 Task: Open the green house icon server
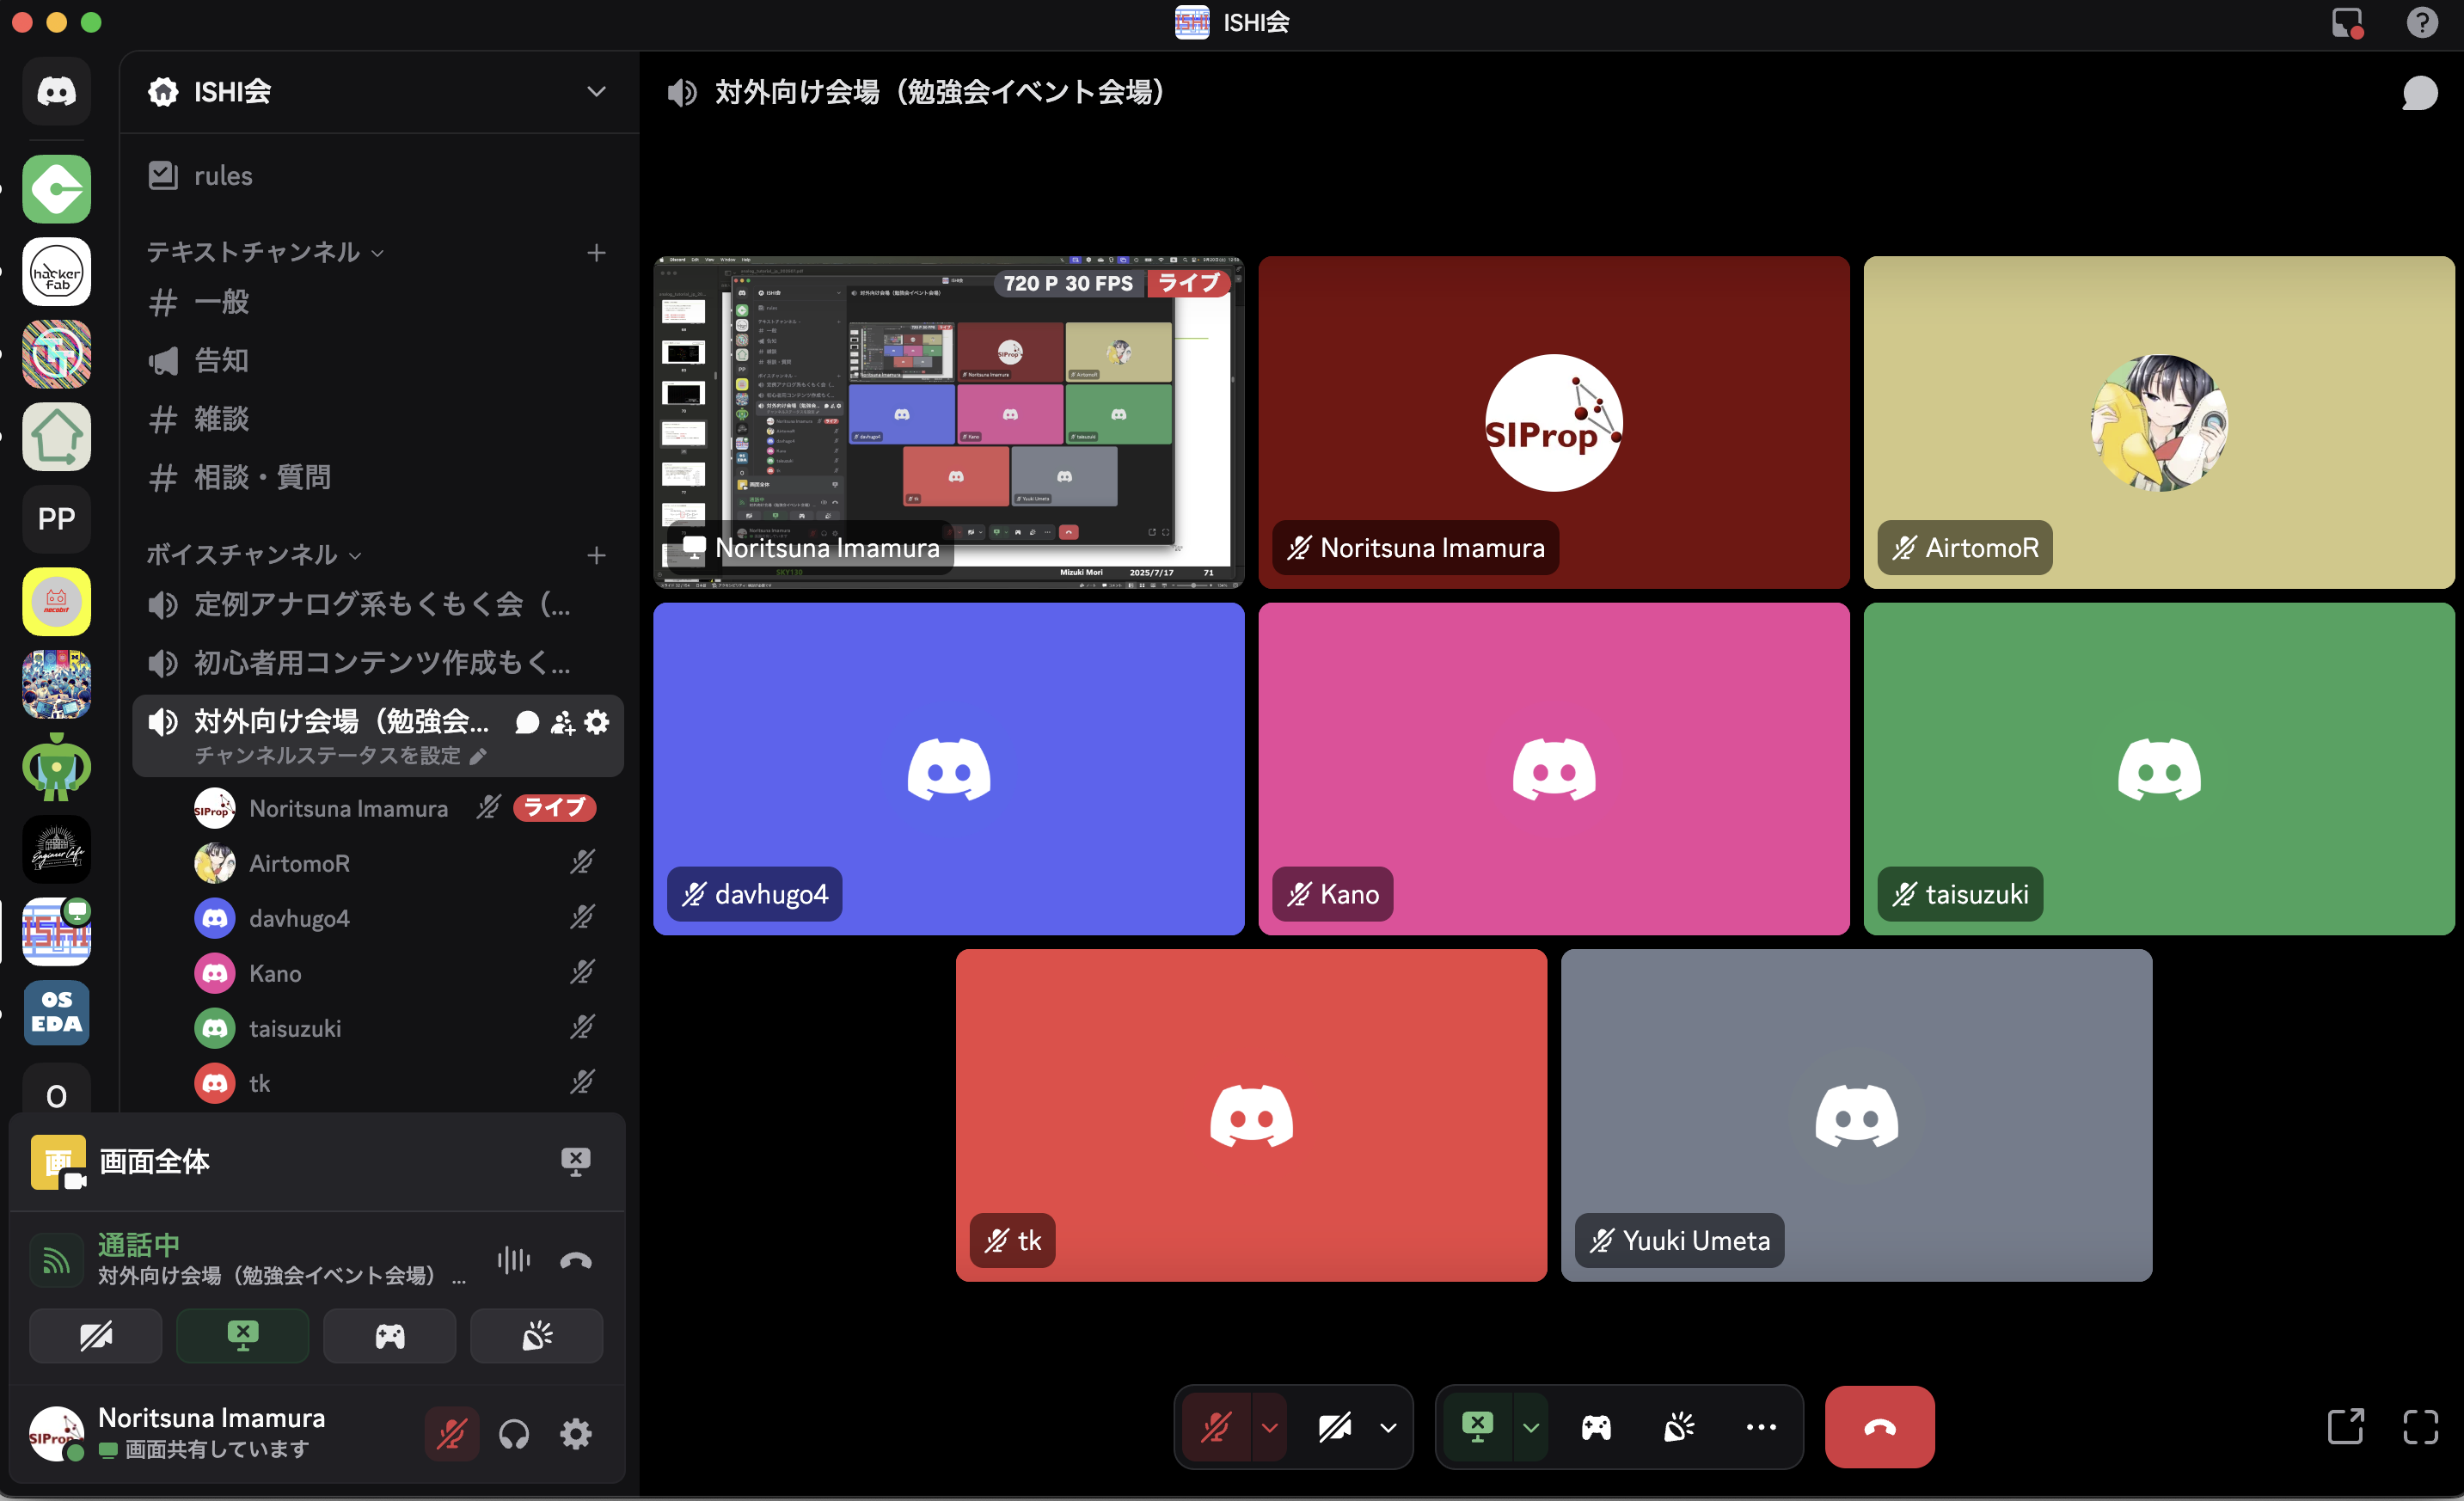tap(56, 436)
